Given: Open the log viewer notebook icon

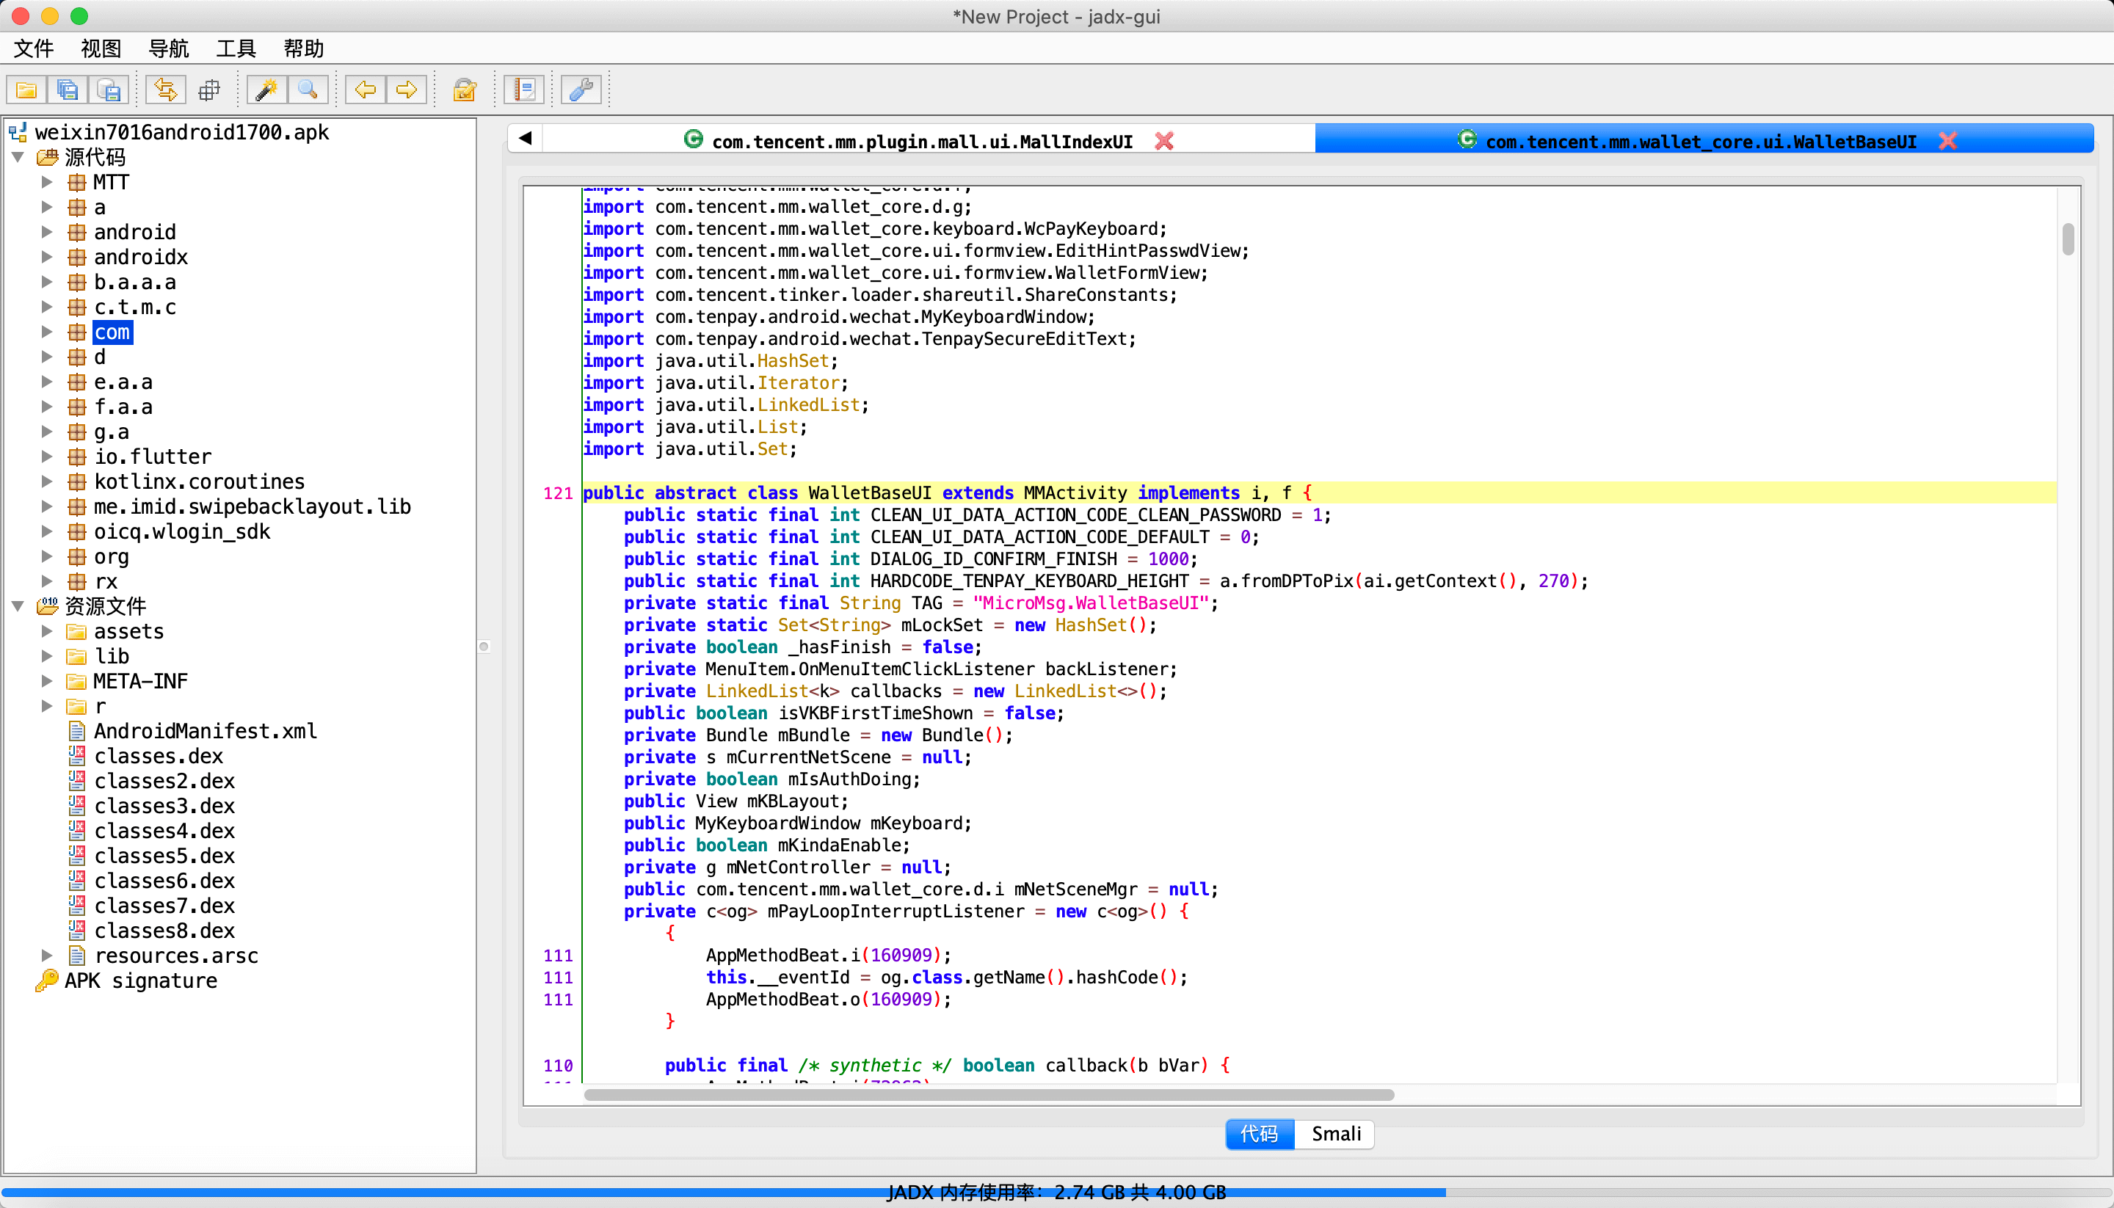Looking at the screenshot, I should 524,90.
